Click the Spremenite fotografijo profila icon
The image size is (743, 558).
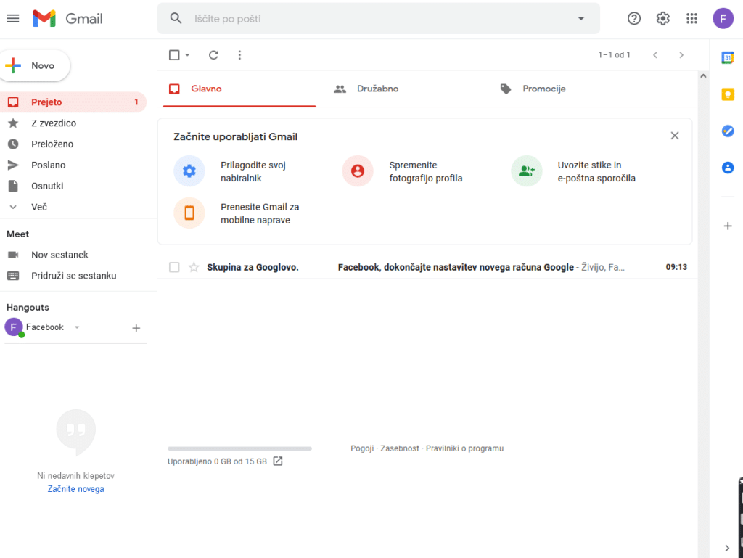click(x=358, y=171)
